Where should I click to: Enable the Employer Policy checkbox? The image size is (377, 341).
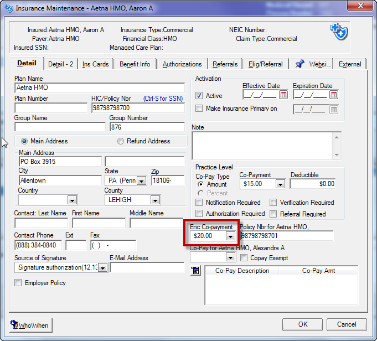tap(18, 282)
